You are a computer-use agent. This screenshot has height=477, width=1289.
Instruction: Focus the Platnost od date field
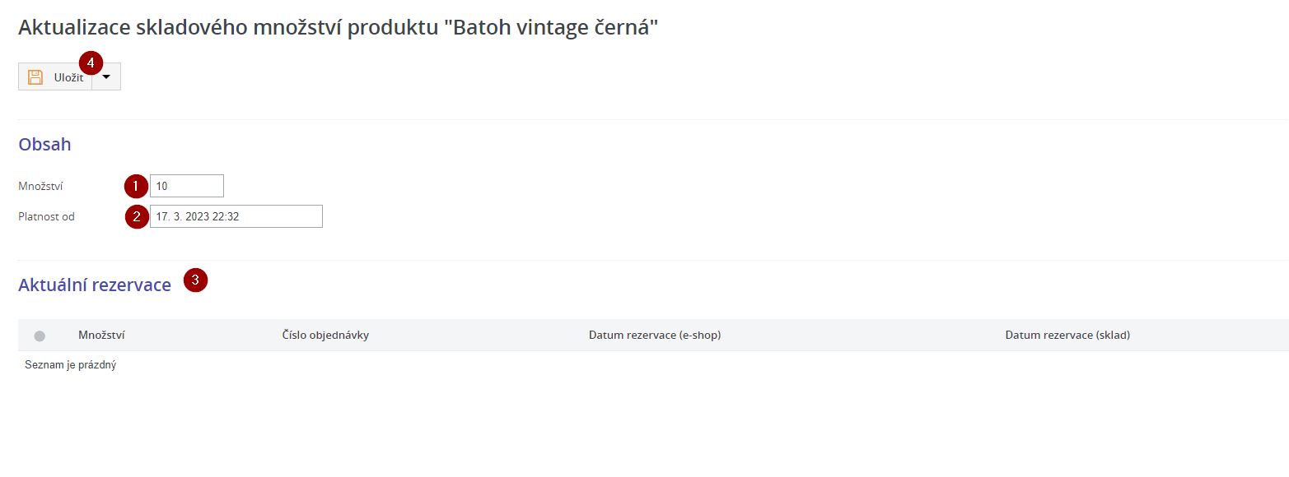236,216
